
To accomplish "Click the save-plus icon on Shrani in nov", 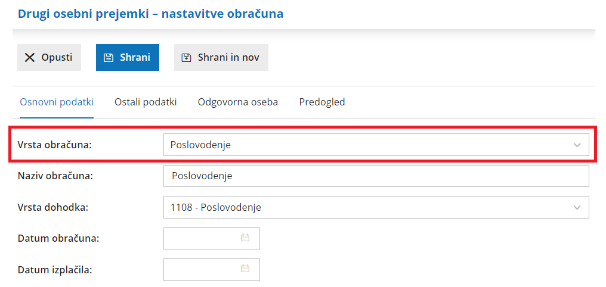I will point(187,58).
